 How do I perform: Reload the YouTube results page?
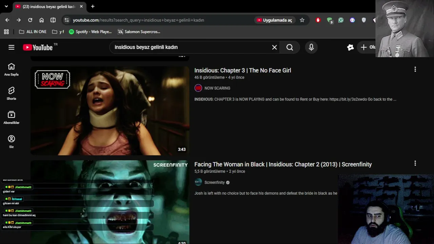30,20
